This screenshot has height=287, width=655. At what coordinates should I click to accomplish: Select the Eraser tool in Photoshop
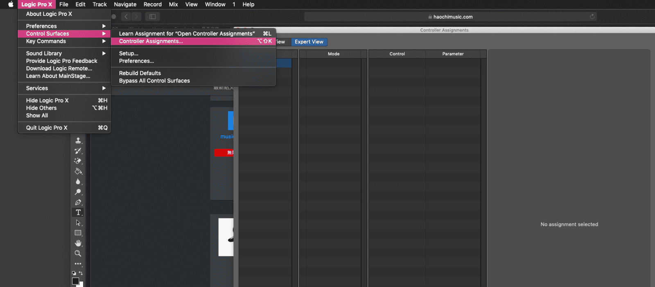coord(78,161)
